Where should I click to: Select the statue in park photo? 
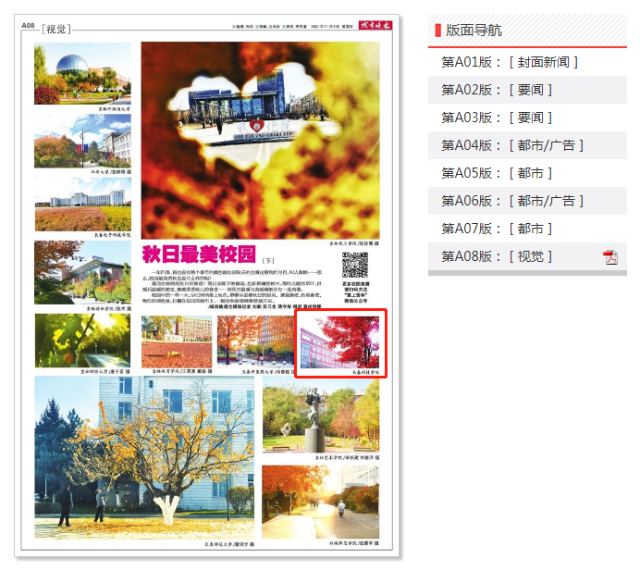pyautogui.click(x=320, y=416)
